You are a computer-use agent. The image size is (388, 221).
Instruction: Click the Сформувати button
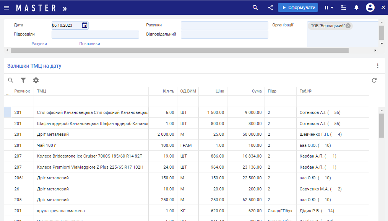pyautogui.click(x=298, y=8)
